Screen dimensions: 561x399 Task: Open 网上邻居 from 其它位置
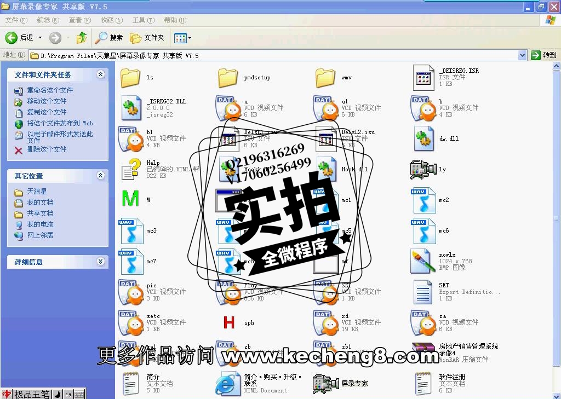[40, 235]
